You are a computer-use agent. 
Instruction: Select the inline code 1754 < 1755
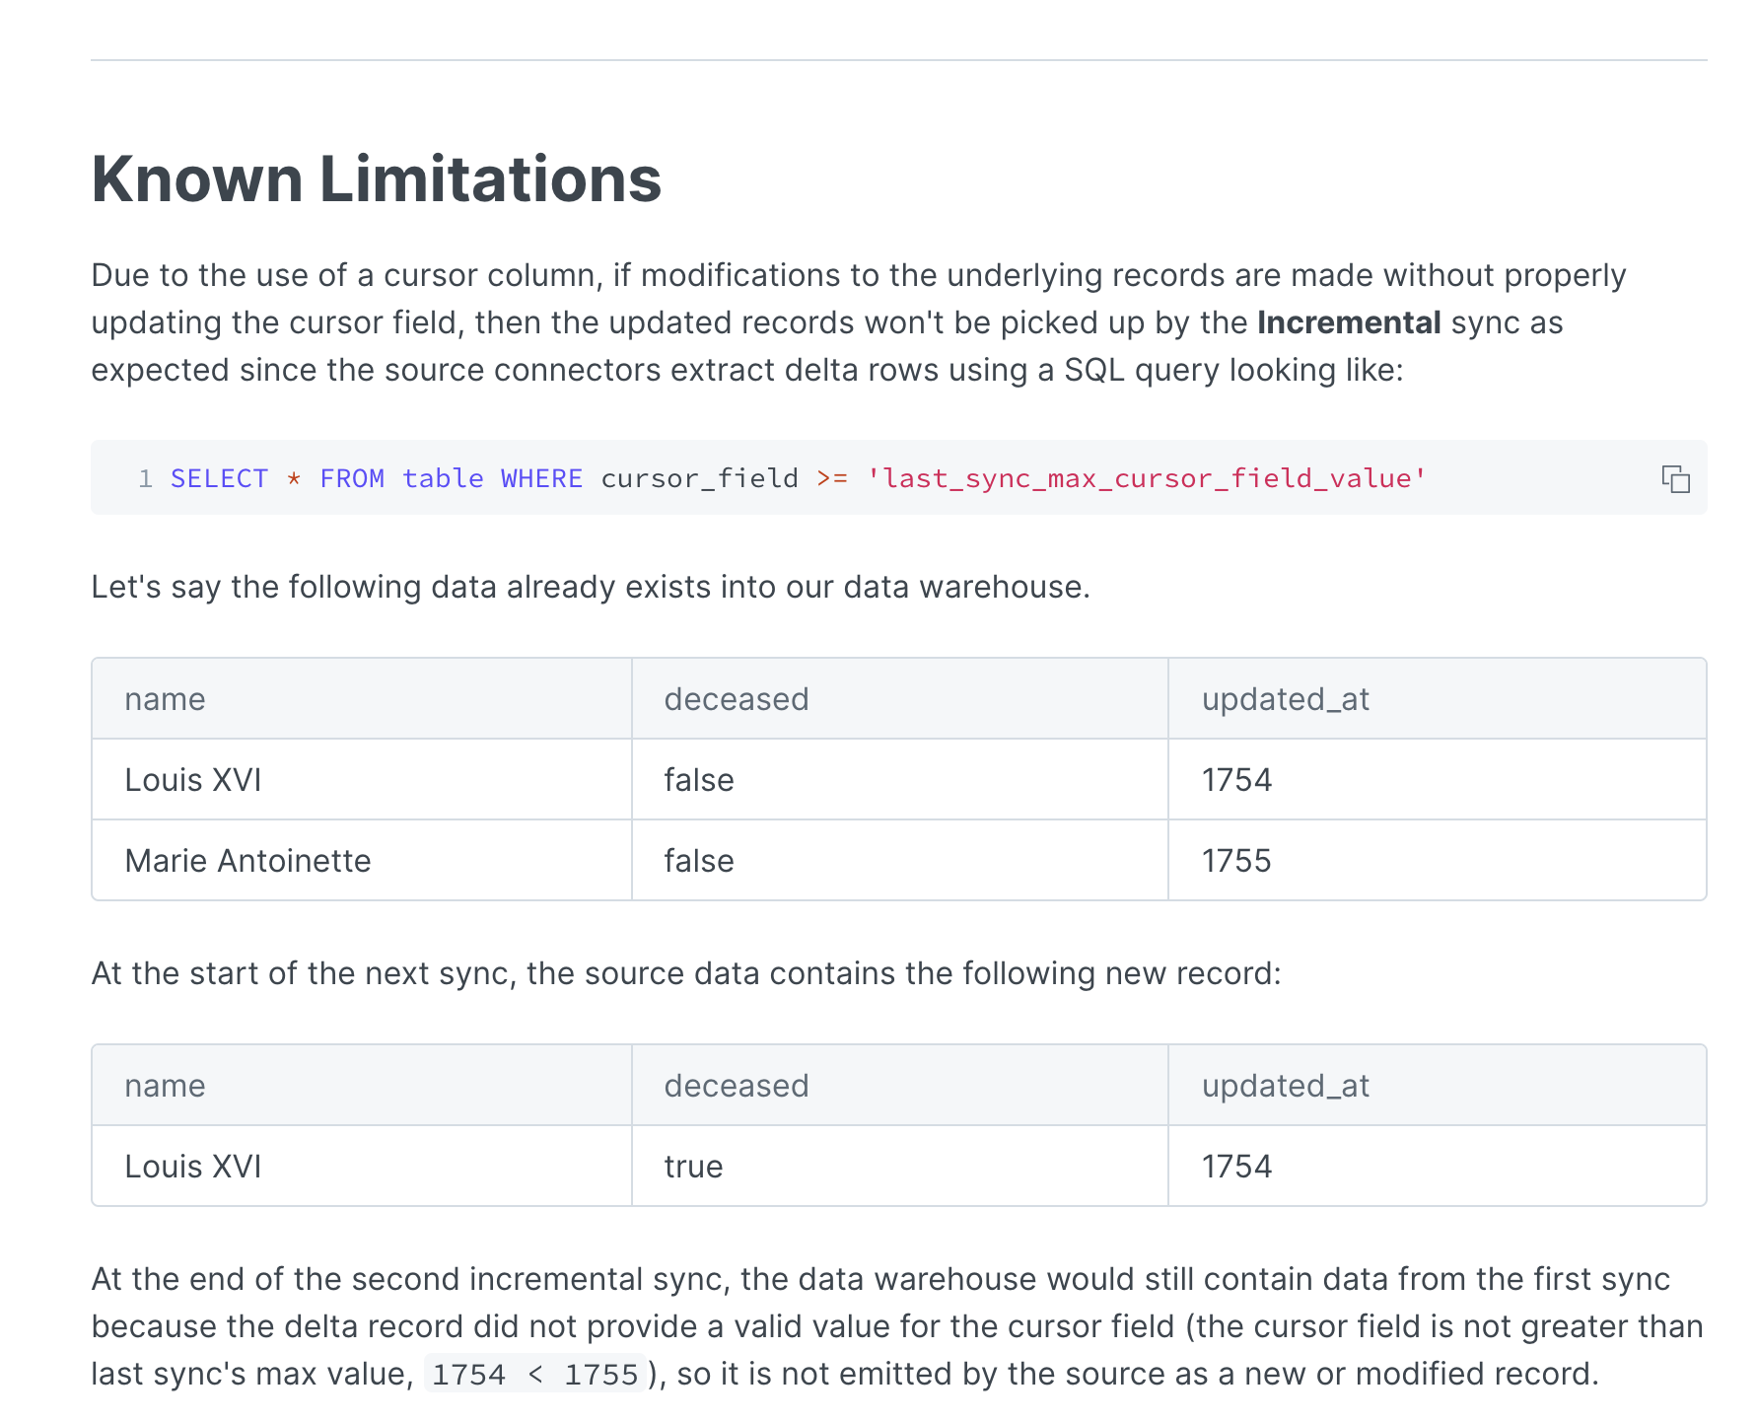(533, 1373)
